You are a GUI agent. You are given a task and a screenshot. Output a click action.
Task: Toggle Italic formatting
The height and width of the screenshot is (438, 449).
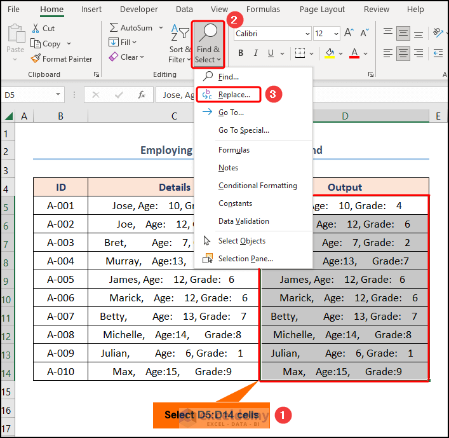[x=256, y=53]
